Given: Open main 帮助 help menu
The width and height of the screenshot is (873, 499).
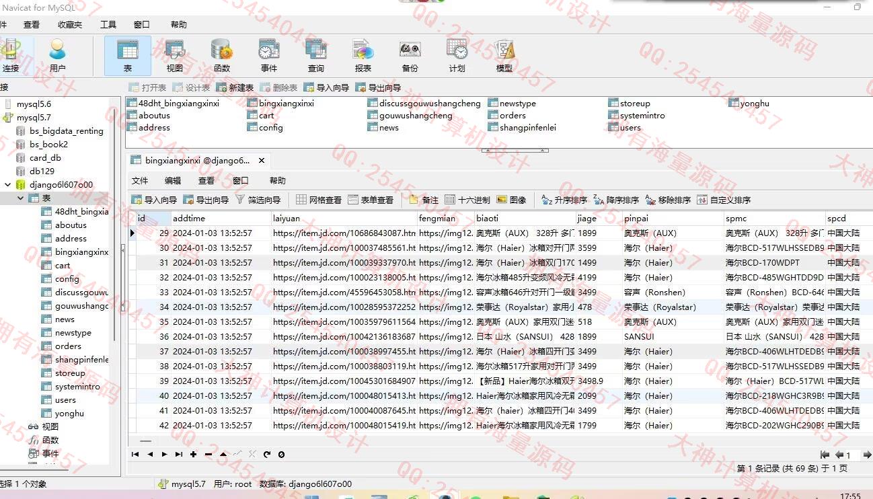Looking at the screenshot, I should [179, 24].
